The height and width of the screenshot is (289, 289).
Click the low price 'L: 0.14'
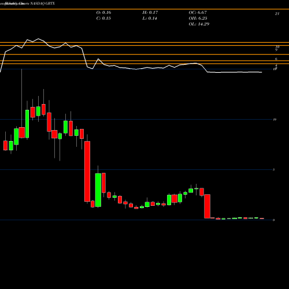150,18
